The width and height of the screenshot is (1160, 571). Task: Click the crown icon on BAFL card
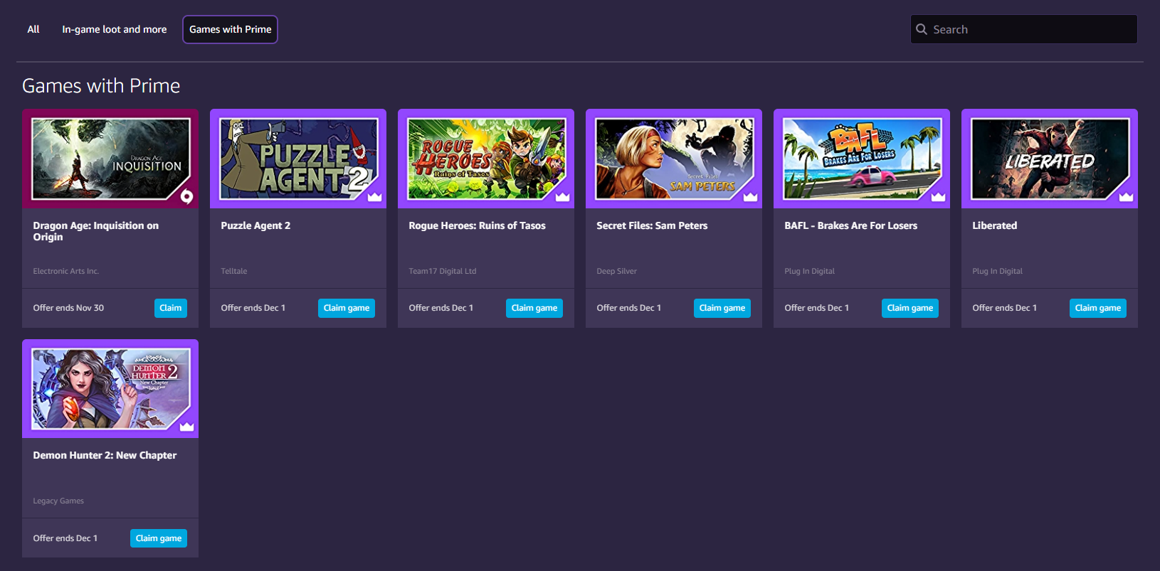coord(938,197)
